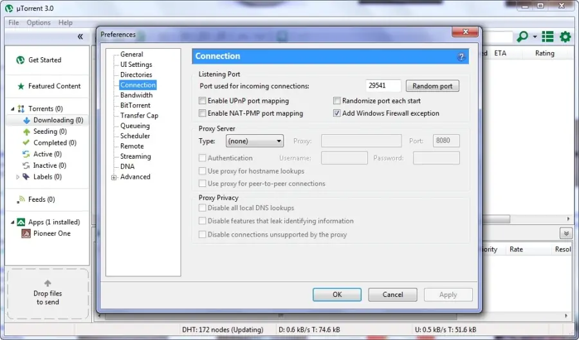
Task: Click the Active transfer icon
Action: pos(26,154)
